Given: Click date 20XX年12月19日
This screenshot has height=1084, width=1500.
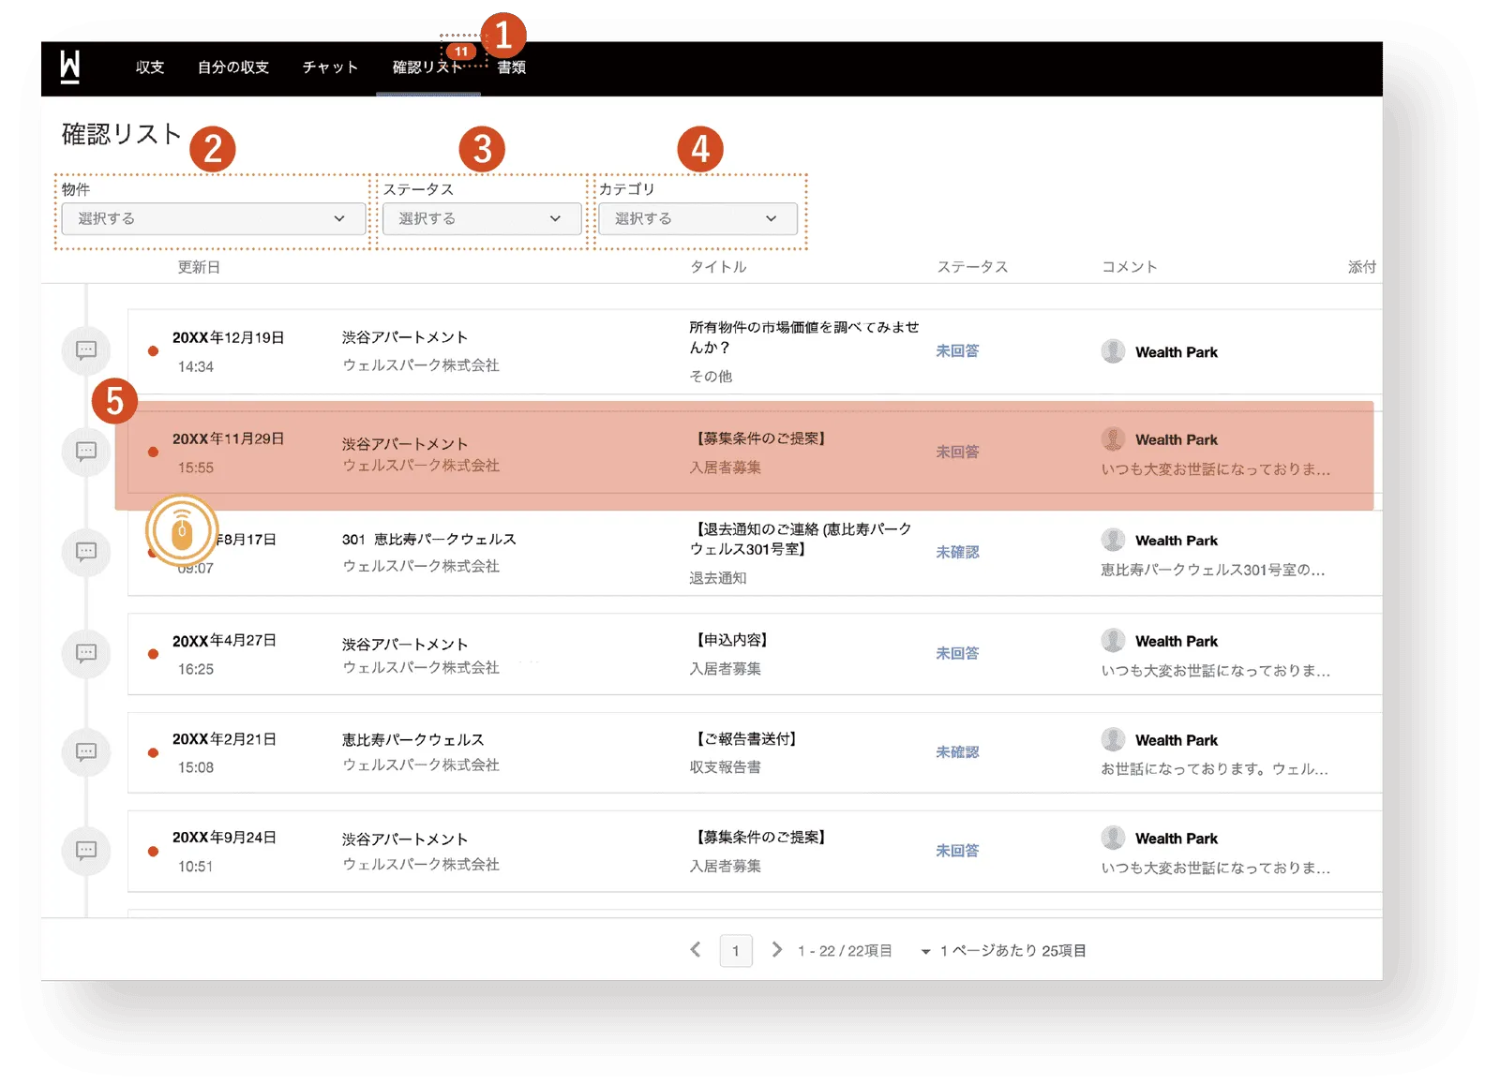Looking at the screenshot, I should (228, 337).
